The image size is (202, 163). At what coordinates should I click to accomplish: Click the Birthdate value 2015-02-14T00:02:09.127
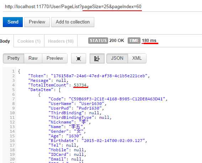(113, 141)
